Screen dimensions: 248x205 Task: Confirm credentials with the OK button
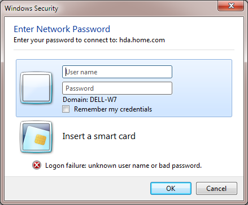click(x=171, y=188)
